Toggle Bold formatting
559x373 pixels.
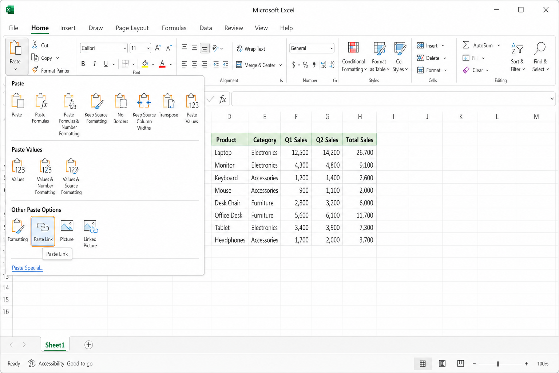pyautogui.click(x=83, y=64)
